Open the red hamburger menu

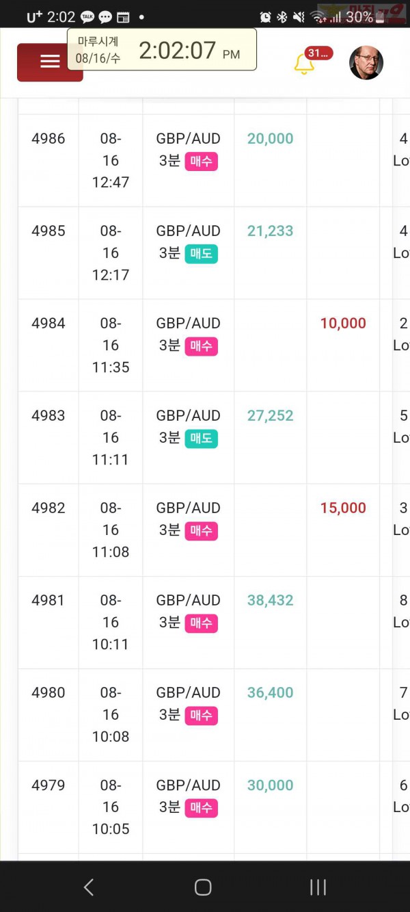coord(49,62)
